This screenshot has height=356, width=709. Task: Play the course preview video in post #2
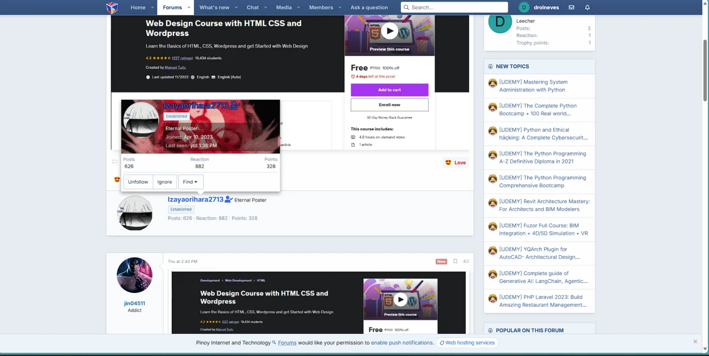(x=400, y=300)
